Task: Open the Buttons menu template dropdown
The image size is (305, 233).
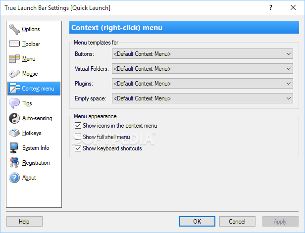Action: (203, 54)
